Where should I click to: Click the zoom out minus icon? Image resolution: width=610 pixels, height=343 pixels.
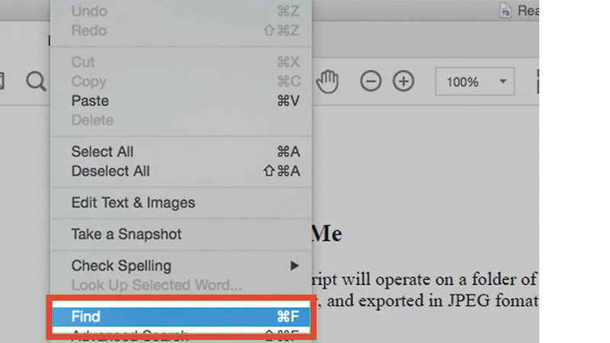(371, 81)
